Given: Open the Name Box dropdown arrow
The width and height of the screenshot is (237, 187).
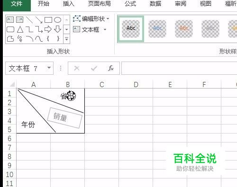Looking at the screenshot, I should pos(49,68).
